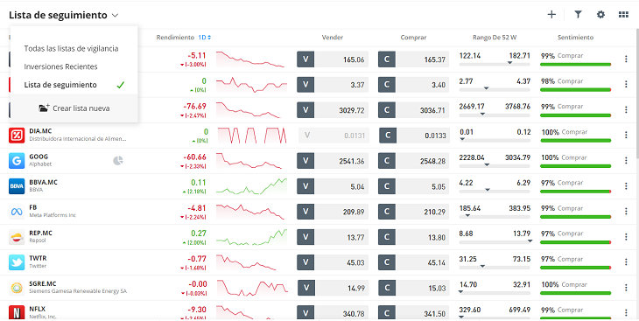
Task: Select the checked Lista de seguimiento entry
Action: point(74,85)
